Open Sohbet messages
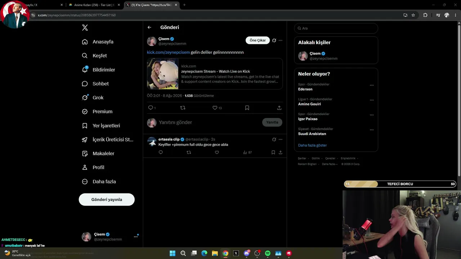 (x=95, y=84)
